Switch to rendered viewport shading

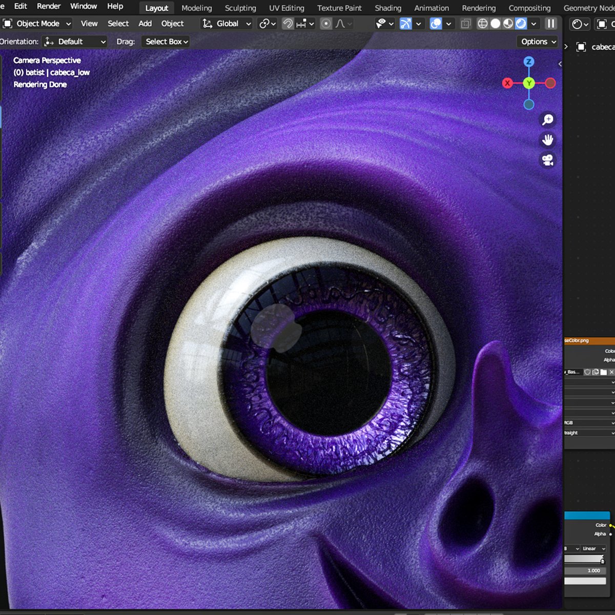point(521,24)
